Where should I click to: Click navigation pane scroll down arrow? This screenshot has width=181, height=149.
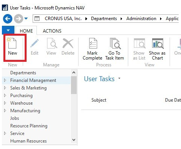click(x=74, y=140)
